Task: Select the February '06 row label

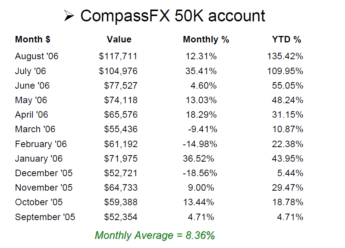Action: 41,144
